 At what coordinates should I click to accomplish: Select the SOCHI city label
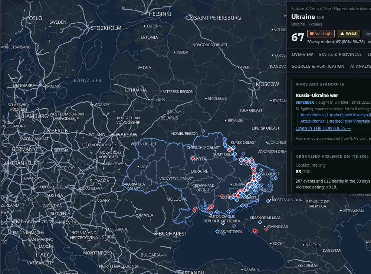coord(278,244)
